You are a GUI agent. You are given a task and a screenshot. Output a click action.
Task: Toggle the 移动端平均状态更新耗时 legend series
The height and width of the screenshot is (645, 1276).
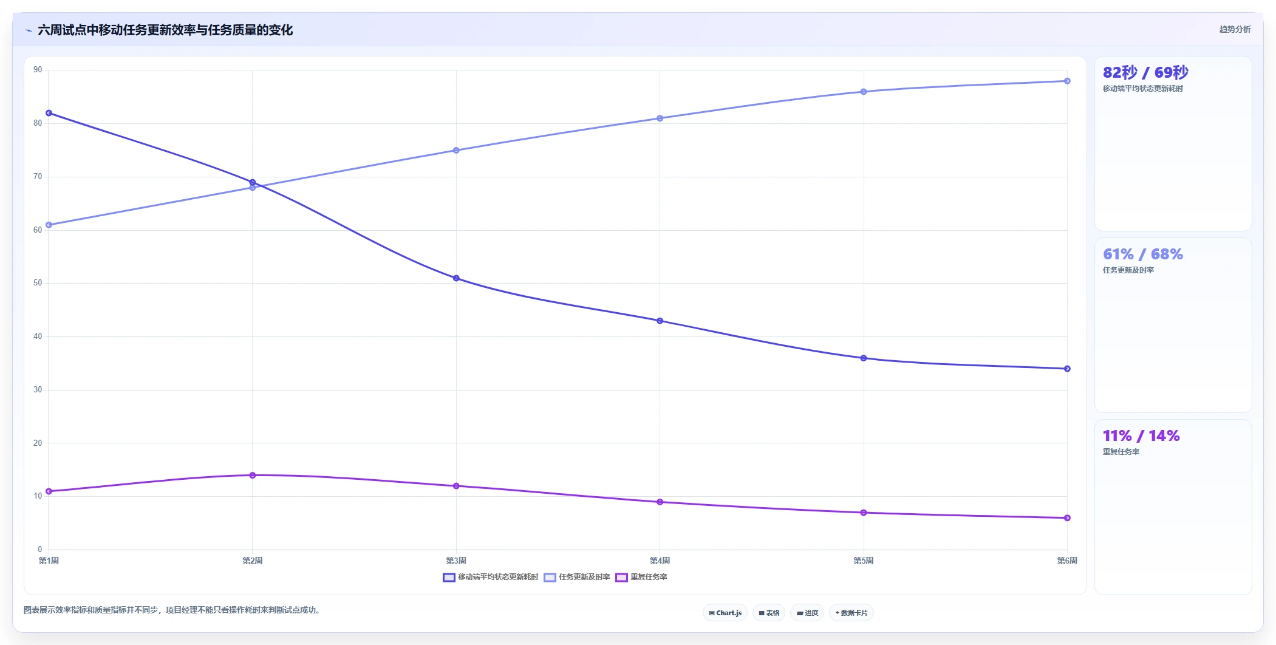pos(491,577)
